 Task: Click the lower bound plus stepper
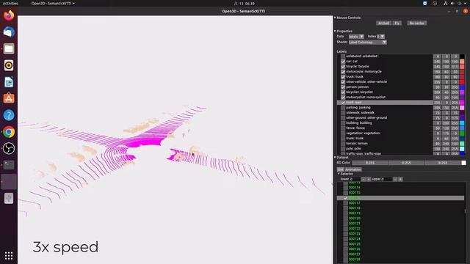pyautogui.click(x=369, y=179)
